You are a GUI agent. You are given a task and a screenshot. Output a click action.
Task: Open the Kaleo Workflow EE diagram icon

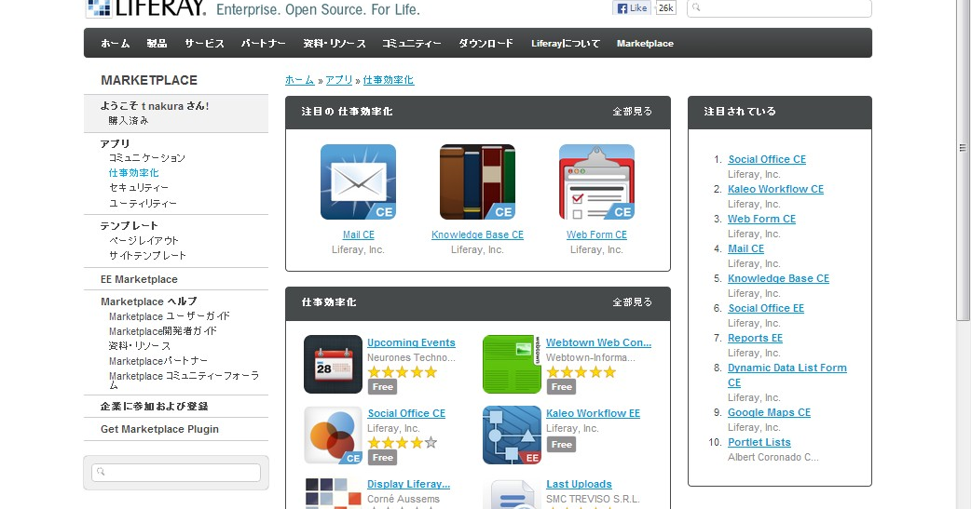pyautogui.click(x=513, y=435)
